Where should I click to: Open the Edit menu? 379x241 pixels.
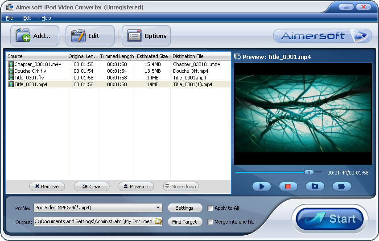point(27,18)
